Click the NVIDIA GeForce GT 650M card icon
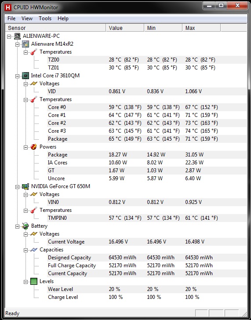Screen dimensions: 251x320 point(25,186)
